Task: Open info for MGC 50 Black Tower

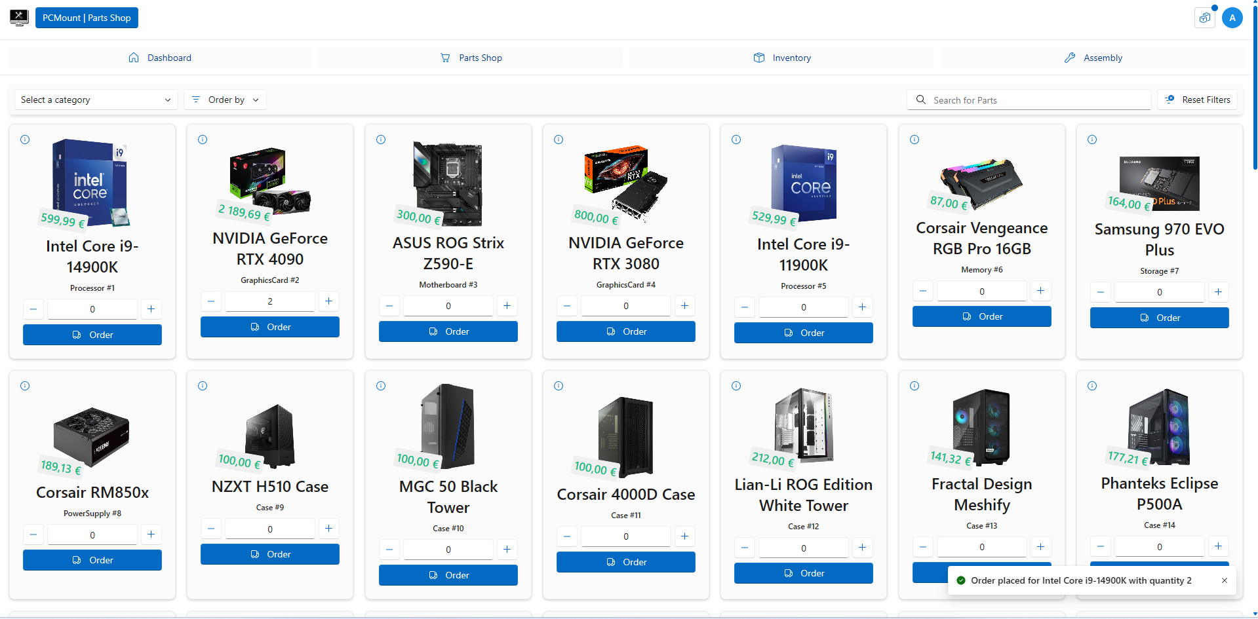Action: [381, 386]
